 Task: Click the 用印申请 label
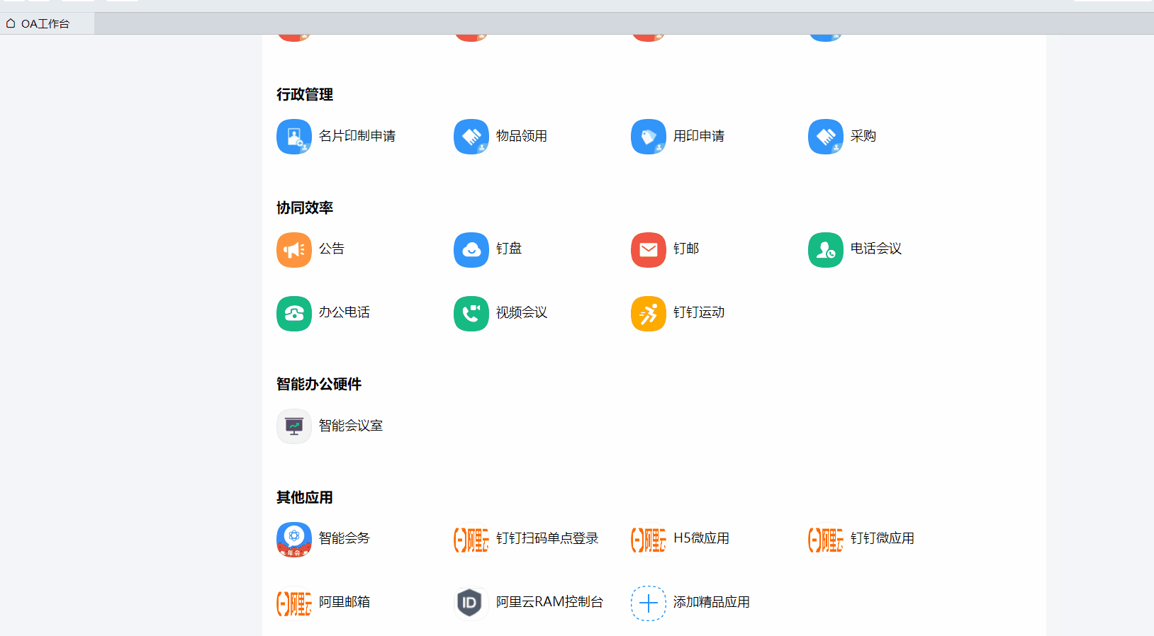(x=699, y=136)
